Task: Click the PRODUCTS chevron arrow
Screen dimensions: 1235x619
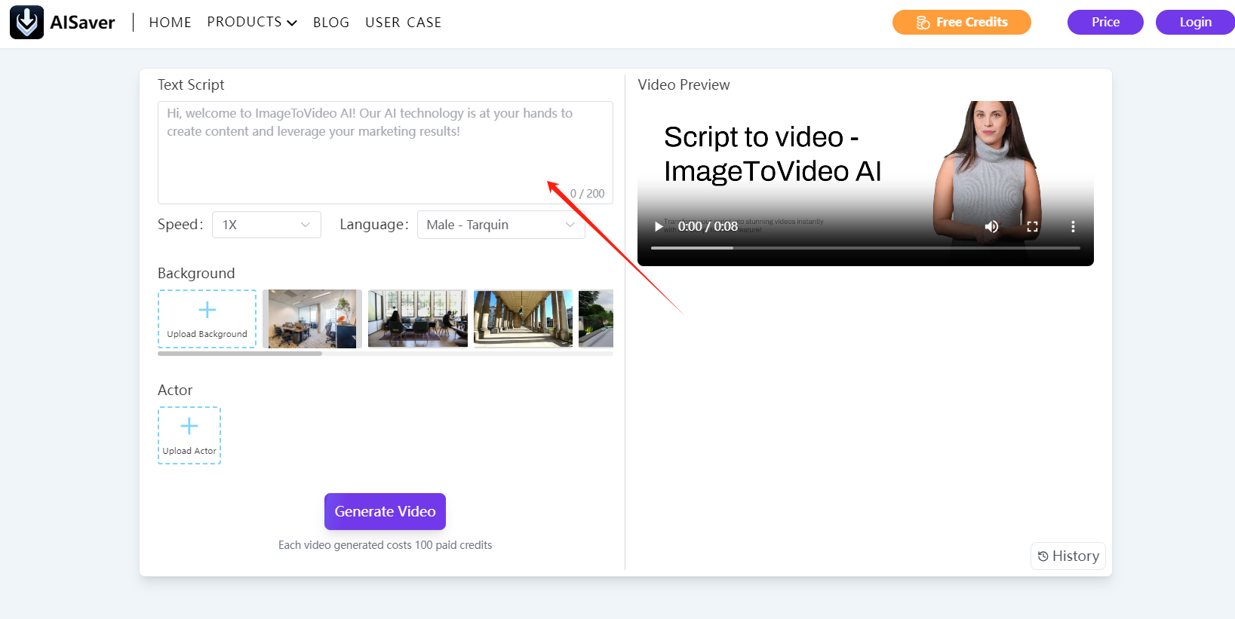Action: pos(292,23)
